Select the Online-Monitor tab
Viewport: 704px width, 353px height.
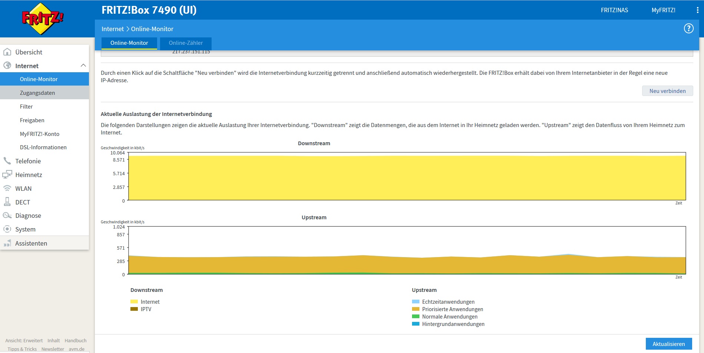129,43
